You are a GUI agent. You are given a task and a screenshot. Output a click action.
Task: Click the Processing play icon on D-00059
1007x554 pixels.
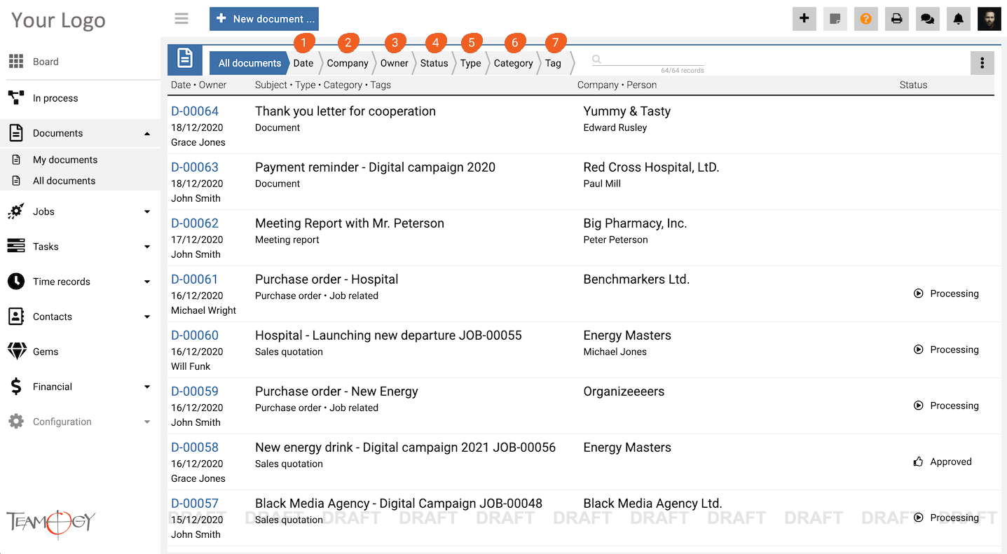click(x=918, y=406)
